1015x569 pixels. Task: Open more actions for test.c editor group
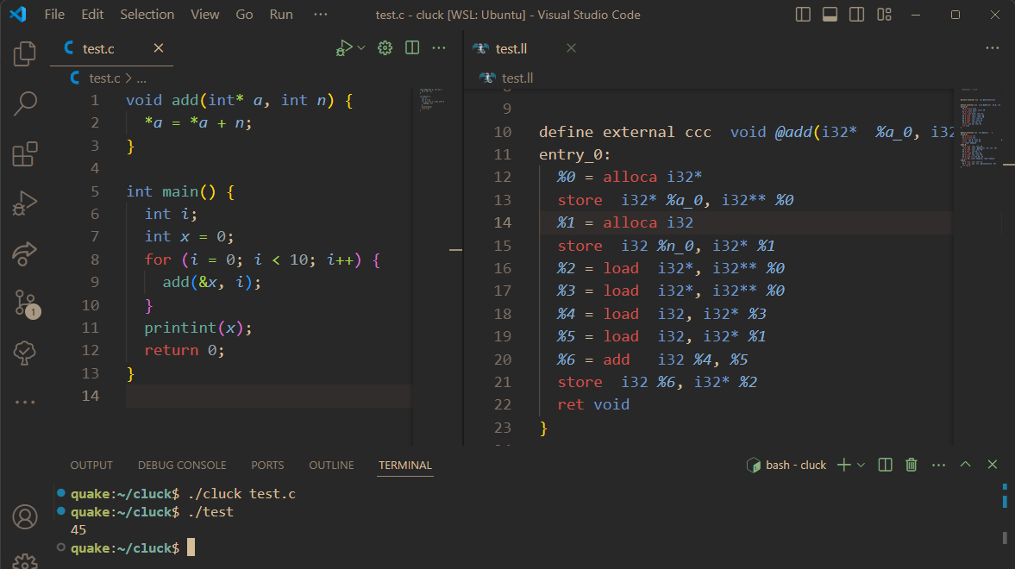[439, 48]
